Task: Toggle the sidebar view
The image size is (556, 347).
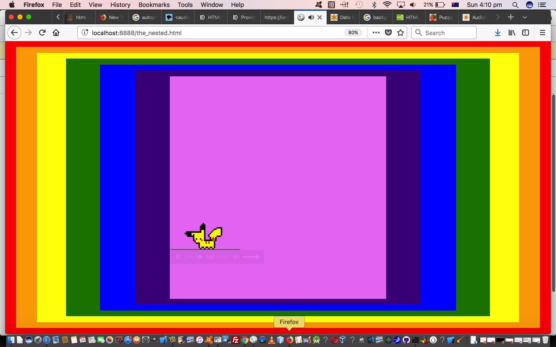Action: (526, 33)
